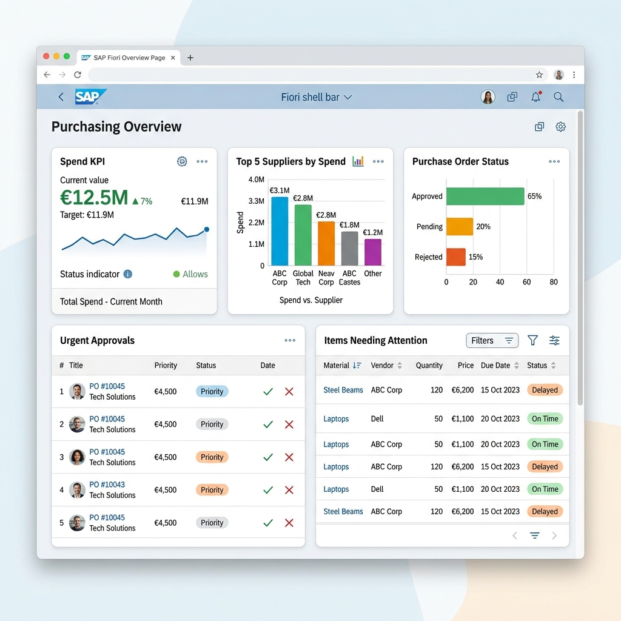The height and width of the screenshot is (621, 621).
Task: Click the Priority badge in row 1
Action: (x=212, y=391)
